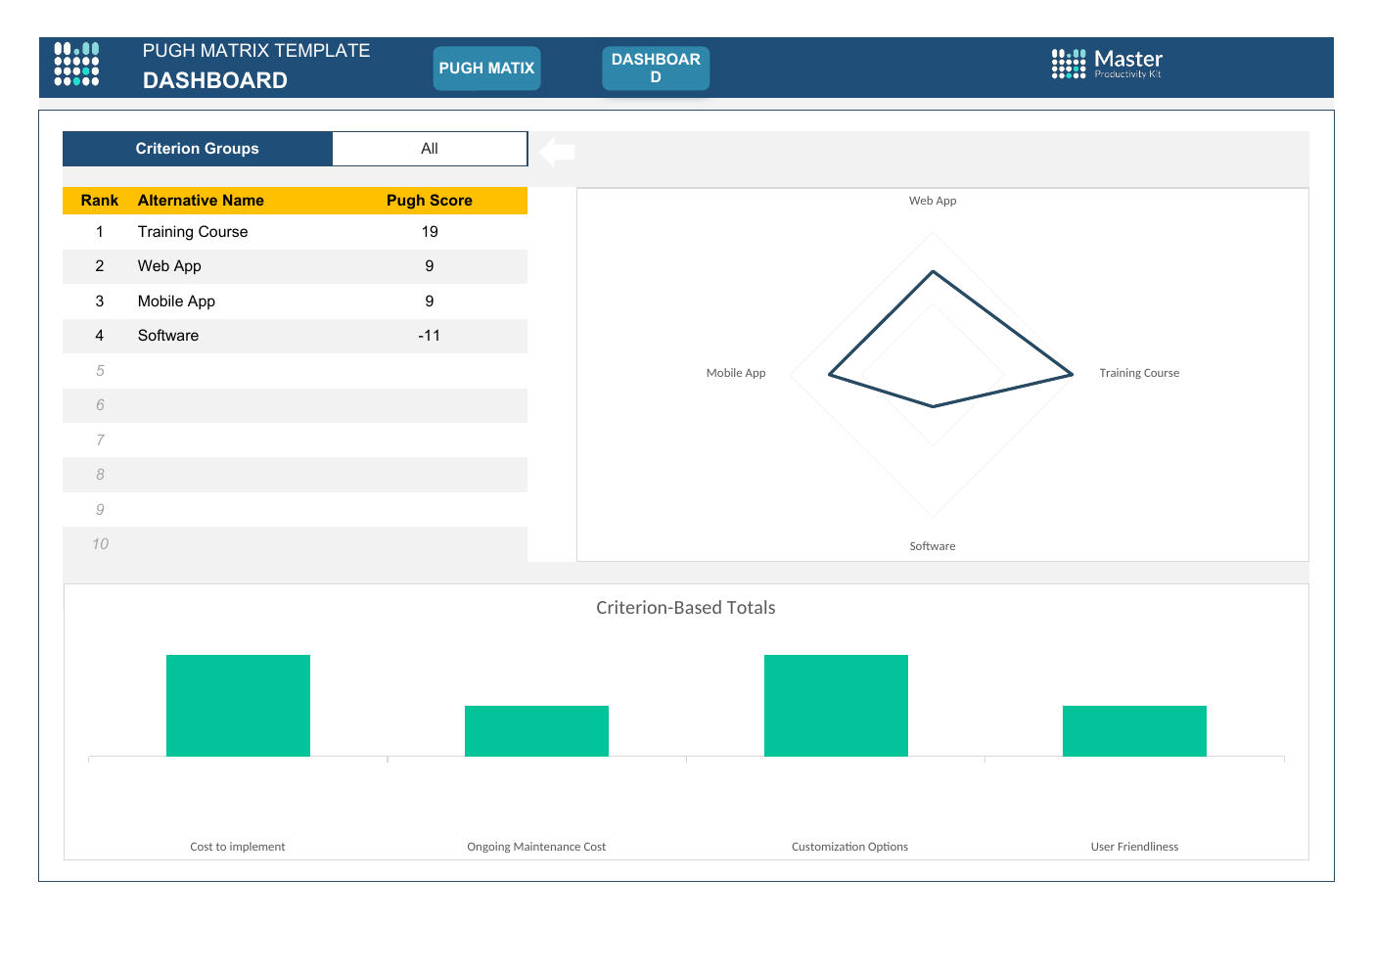The height and width of the screenshot is (972, 1374).
Task: Select the Cost to implement bar
Action: tap(238, 706)
